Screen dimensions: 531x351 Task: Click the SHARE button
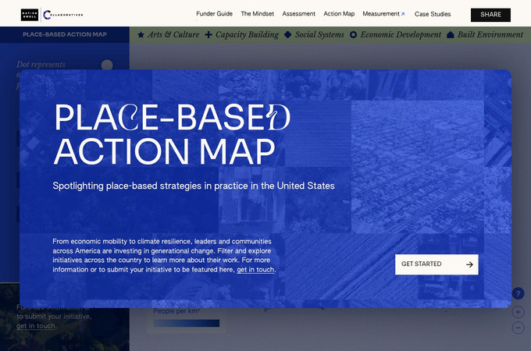[x=490, y=15]
